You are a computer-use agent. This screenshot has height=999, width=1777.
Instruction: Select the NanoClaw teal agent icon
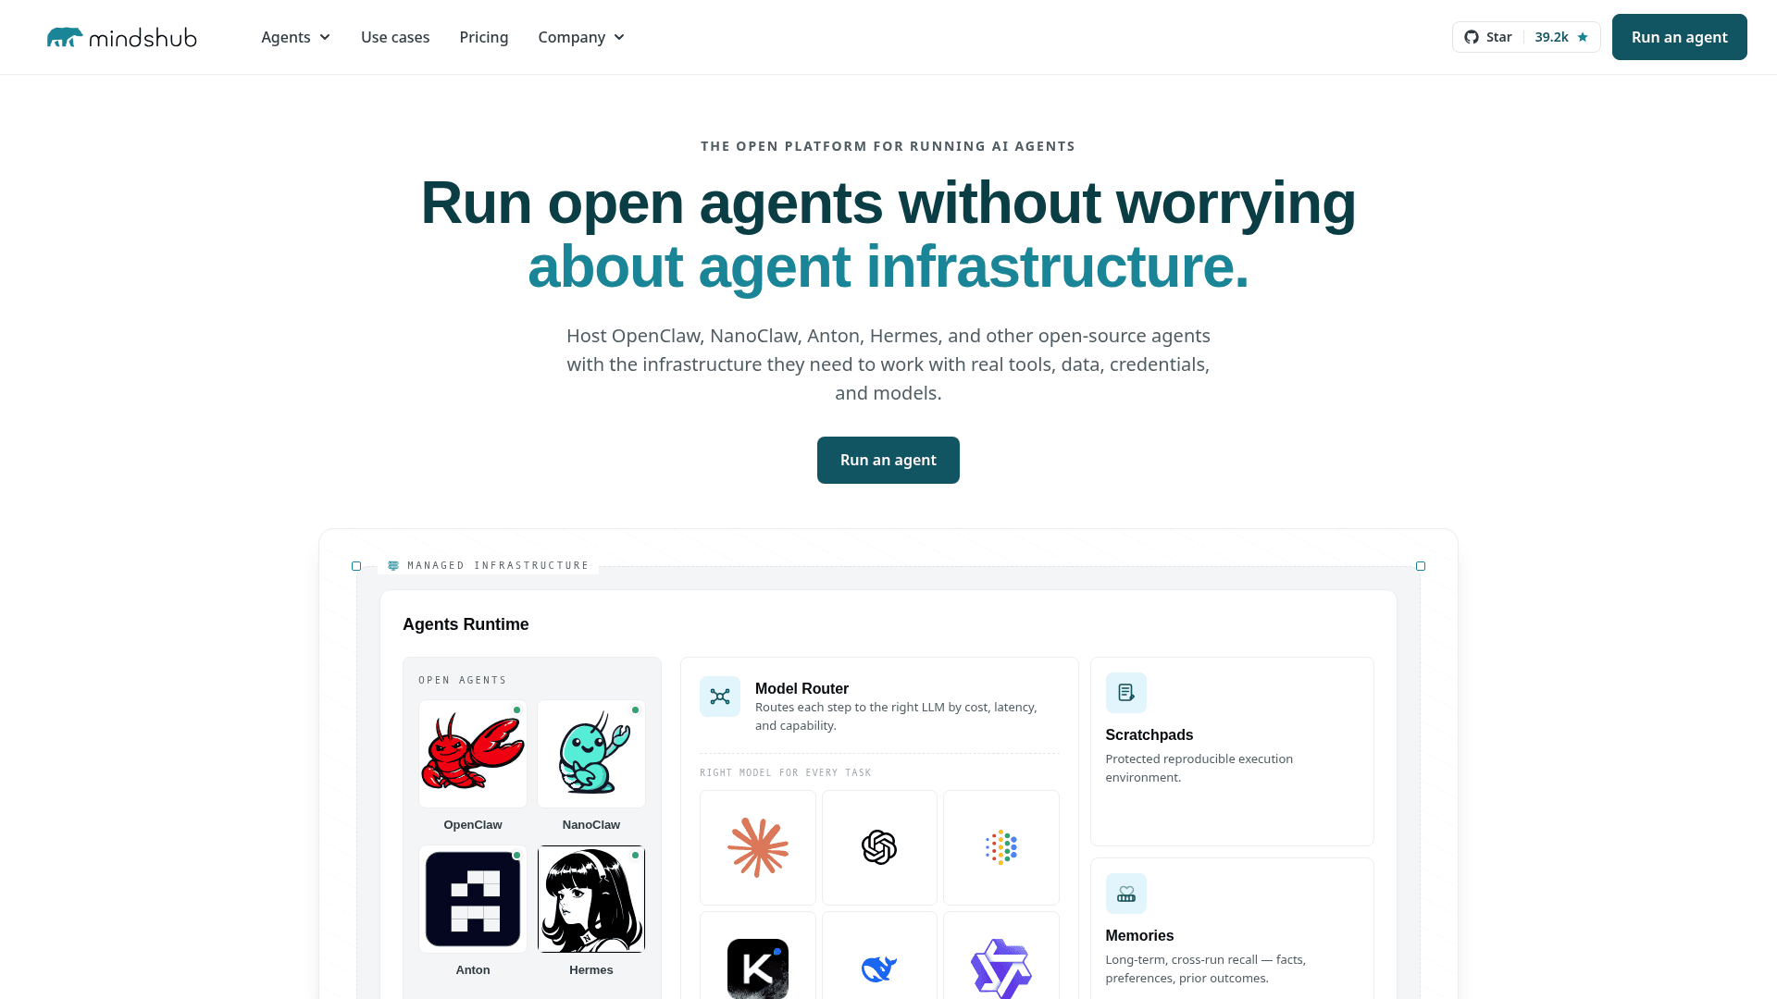[x=591, y=754]
